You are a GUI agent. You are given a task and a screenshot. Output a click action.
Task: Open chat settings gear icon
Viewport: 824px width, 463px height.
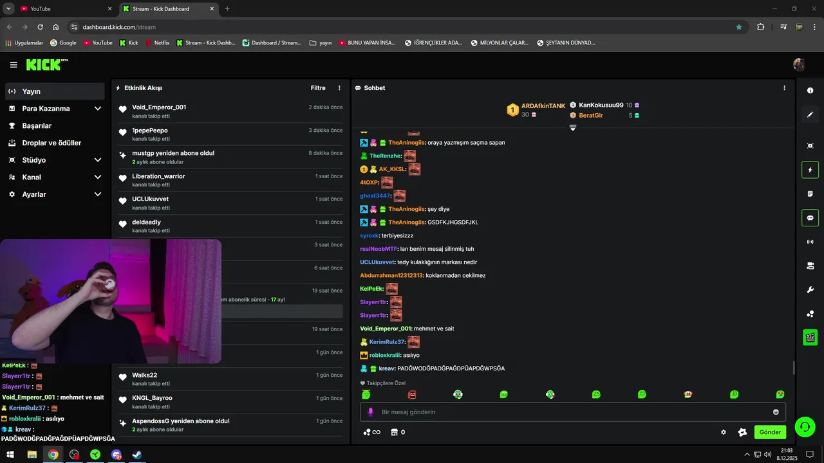[x=724, y=432]
